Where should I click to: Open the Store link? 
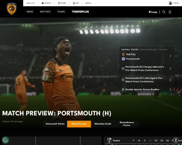(x=63, y=3)
